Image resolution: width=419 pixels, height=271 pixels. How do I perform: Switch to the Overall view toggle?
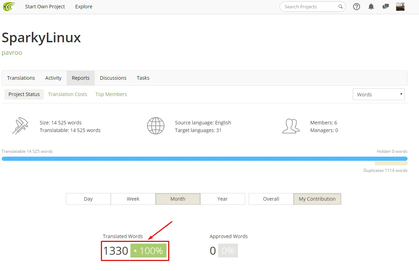coord(271,199)
